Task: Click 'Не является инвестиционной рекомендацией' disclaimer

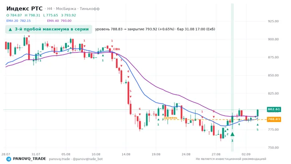Action: coord(231,159)
